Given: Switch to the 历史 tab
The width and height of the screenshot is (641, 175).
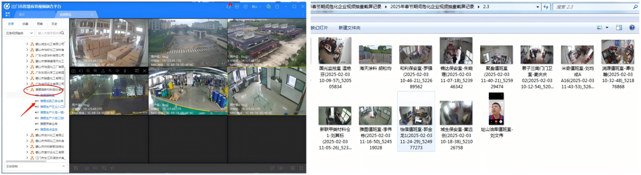Looking at the screenshot, I should click(x=54, y=23).
